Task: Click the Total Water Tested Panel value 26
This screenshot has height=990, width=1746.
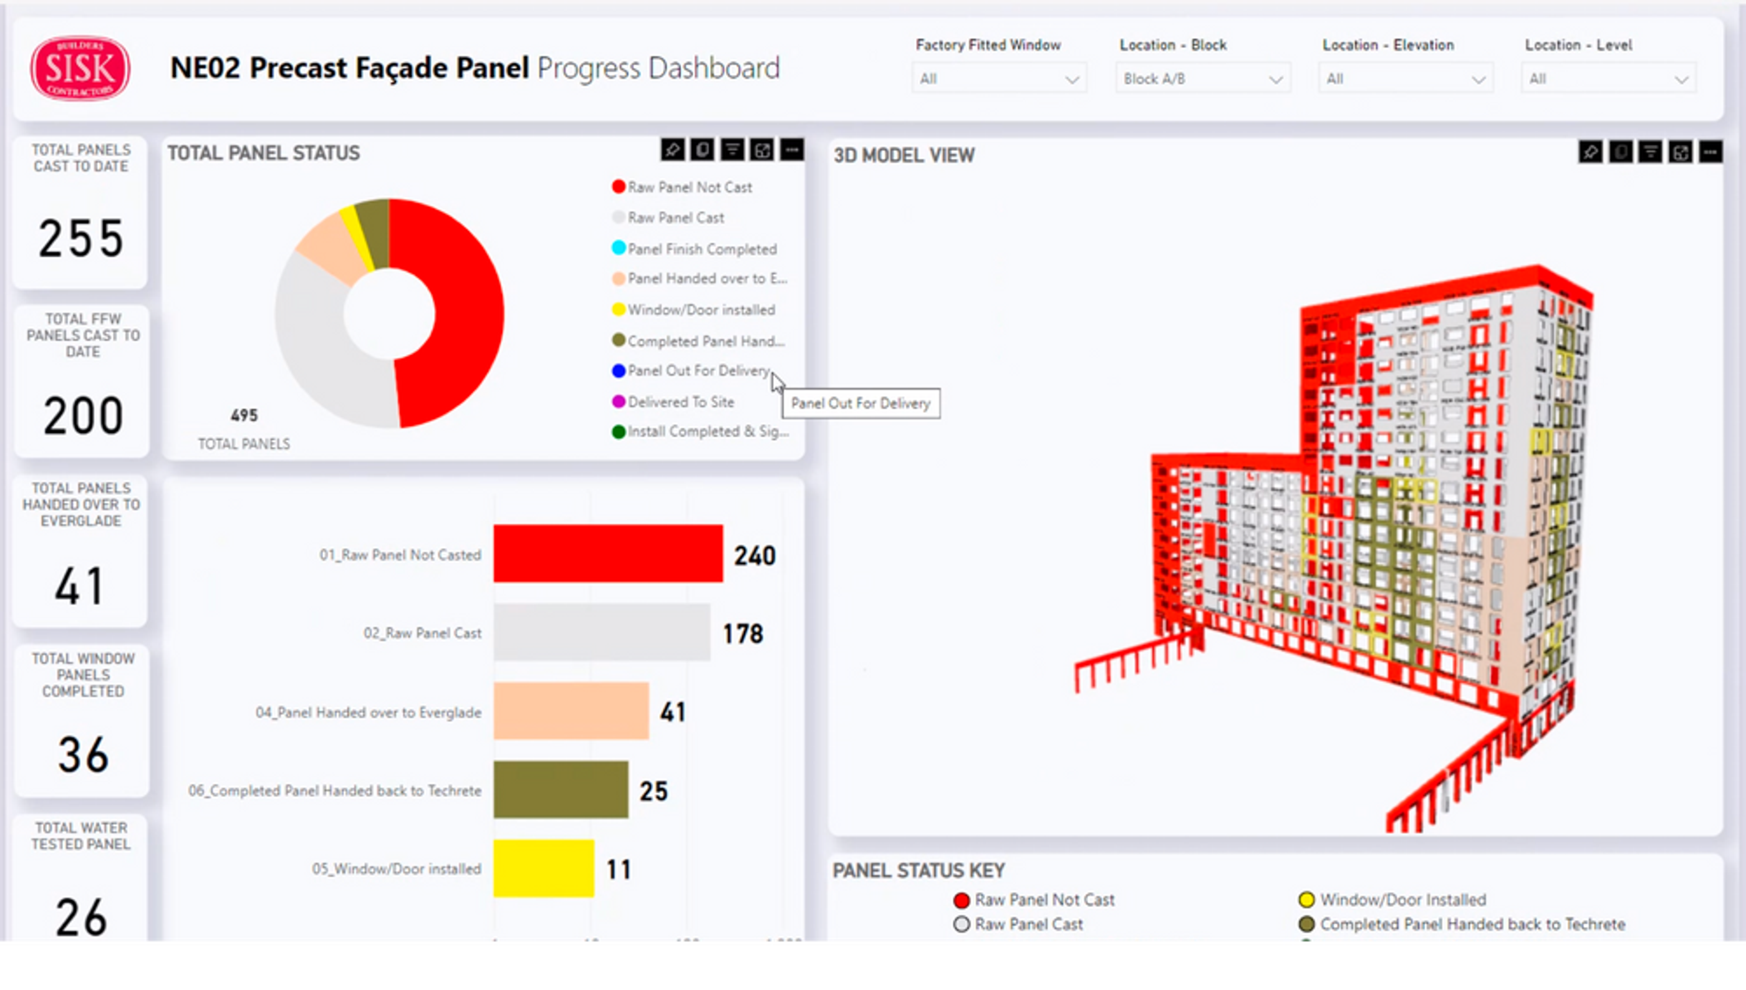Action: point(82,917)
